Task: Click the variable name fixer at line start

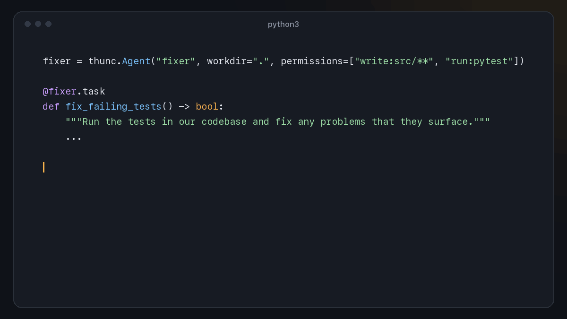Action: coord(57,61)
